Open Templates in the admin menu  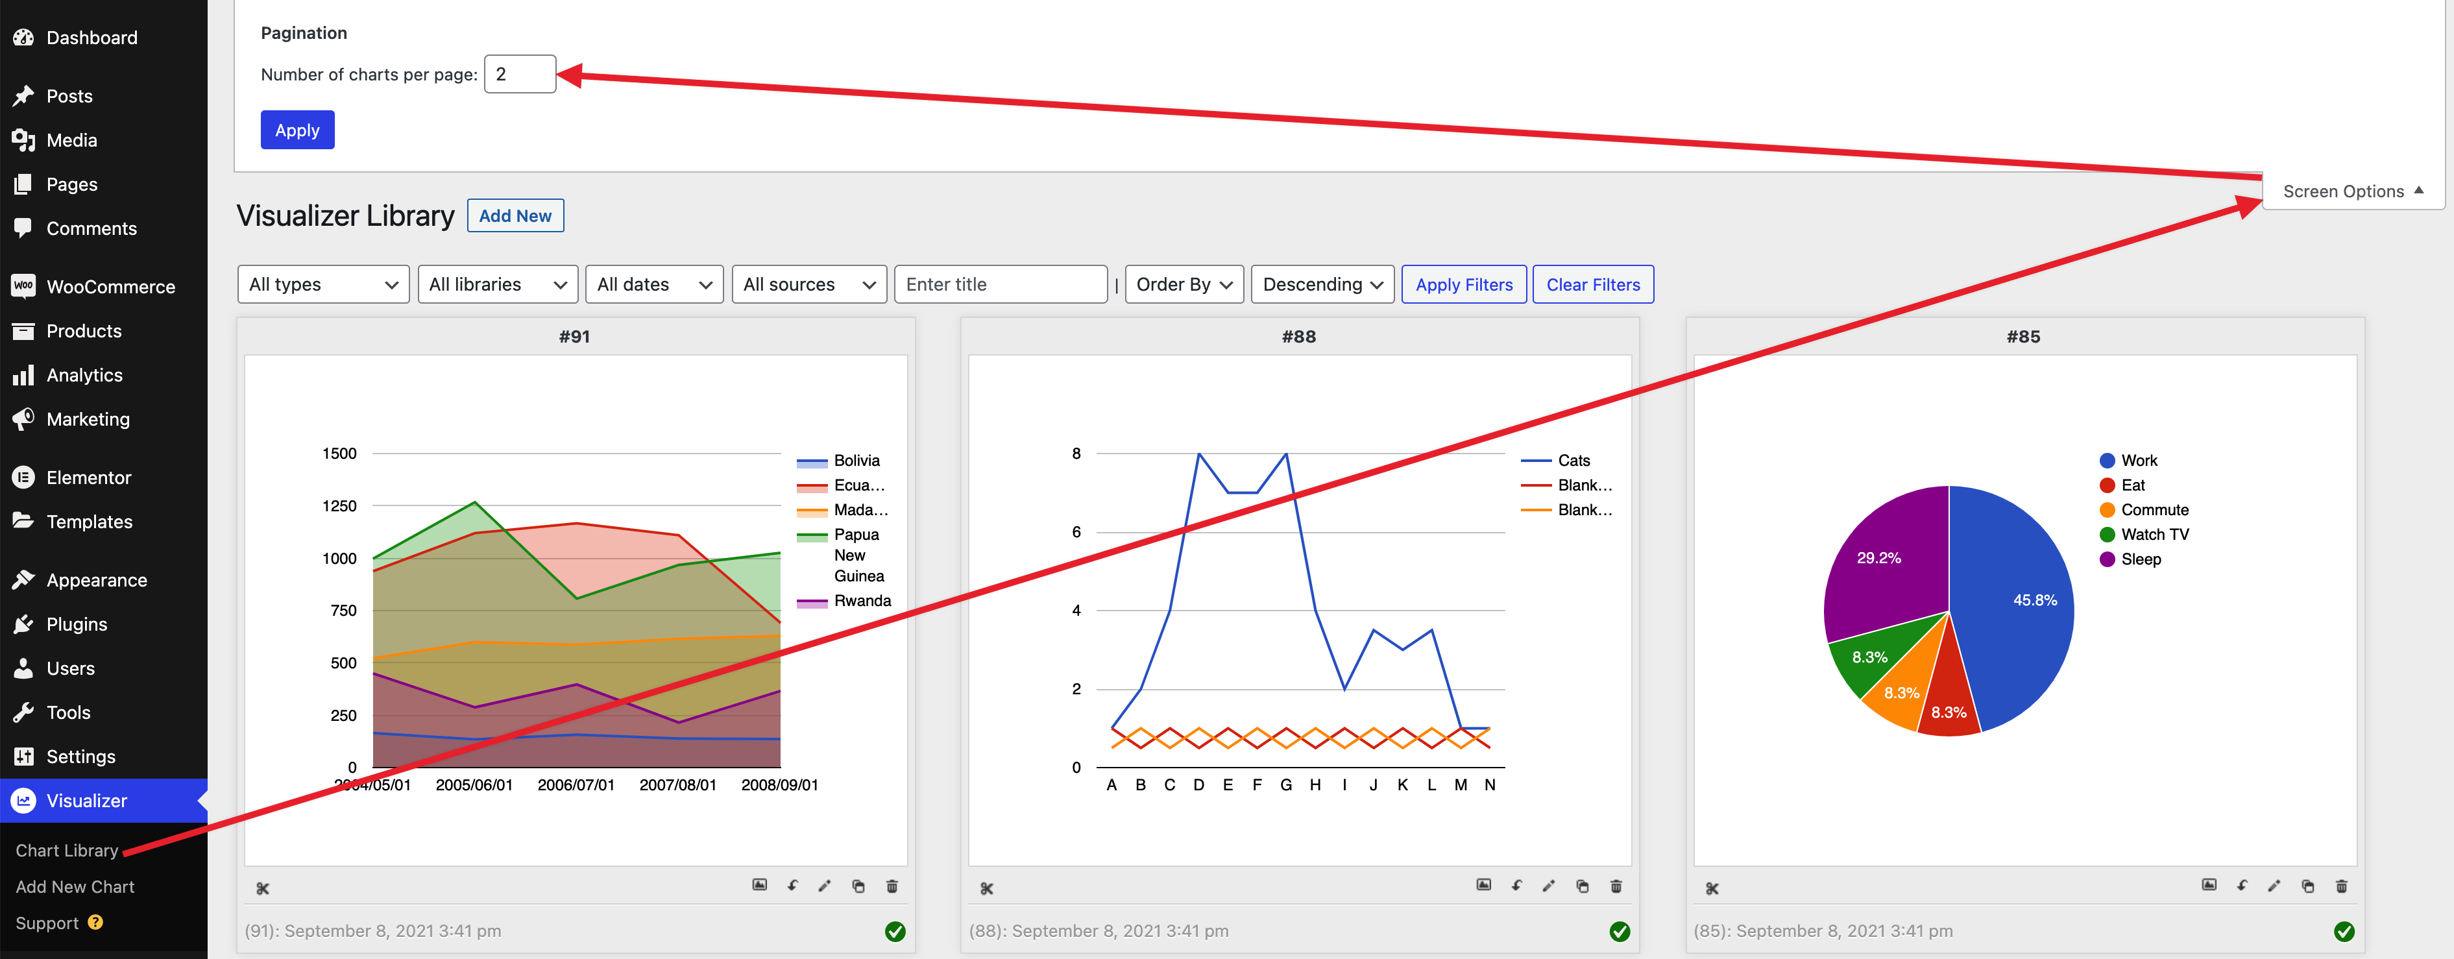tap(104, 522)
